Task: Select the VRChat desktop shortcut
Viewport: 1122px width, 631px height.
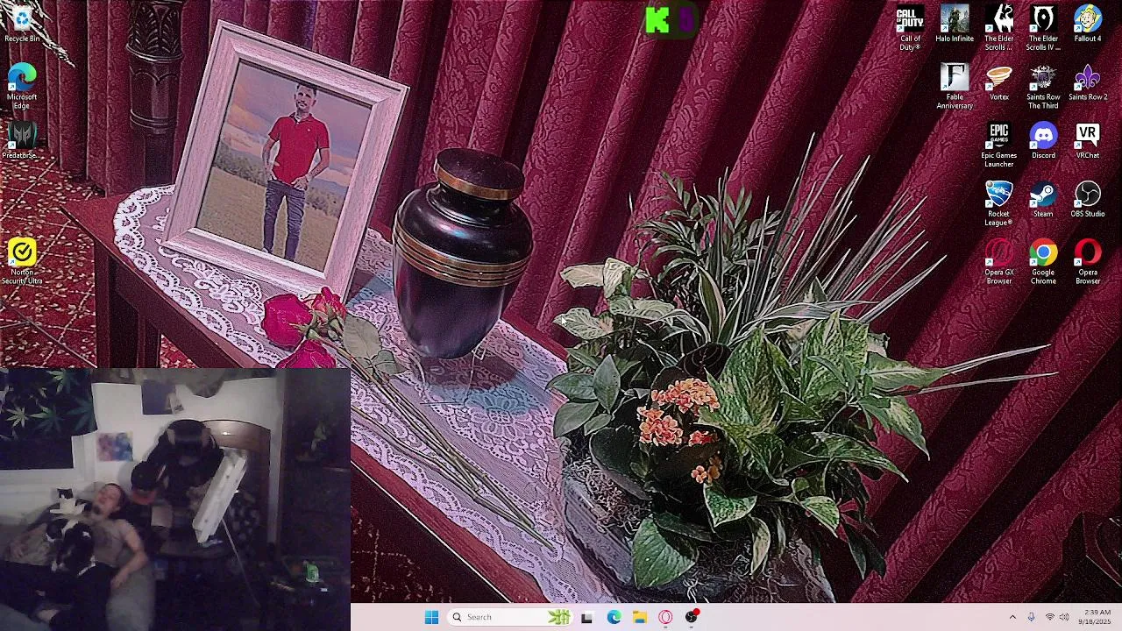Action: click(1088, 141)
